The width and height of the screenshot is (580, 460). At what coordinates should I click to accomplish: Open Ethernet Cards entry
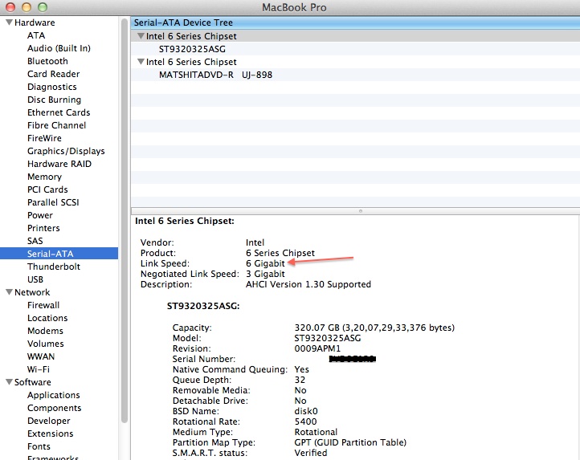(x=59, y=112)
